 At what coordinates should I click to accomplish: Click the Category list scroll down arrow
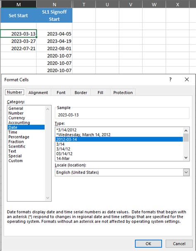coord(48,198)
